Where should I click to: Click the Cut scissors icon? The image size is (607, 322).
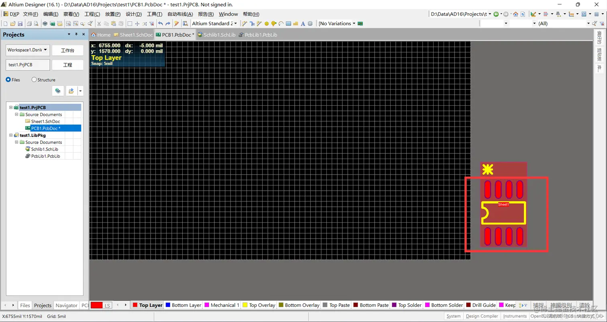pos(99,24)
